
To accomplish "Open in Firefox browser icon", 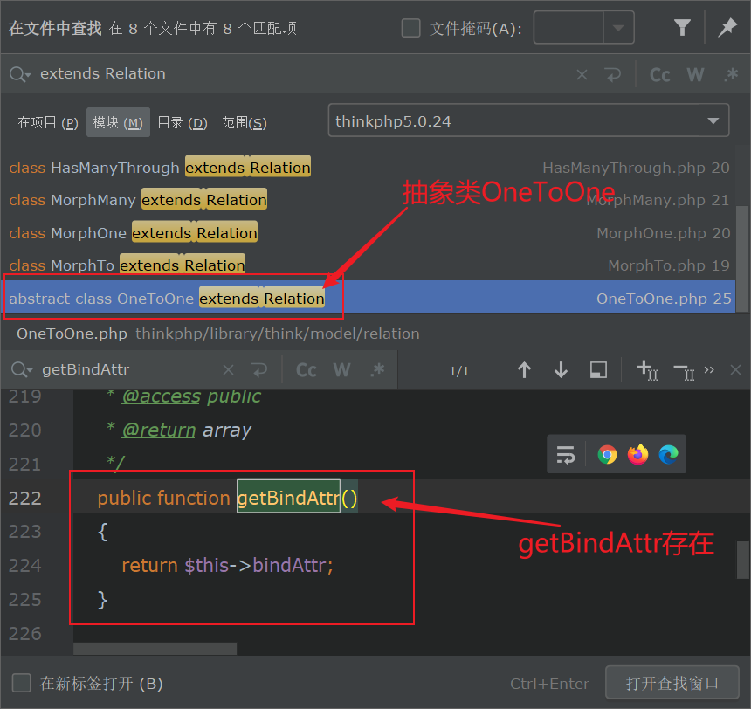I will tap(638, 454).
